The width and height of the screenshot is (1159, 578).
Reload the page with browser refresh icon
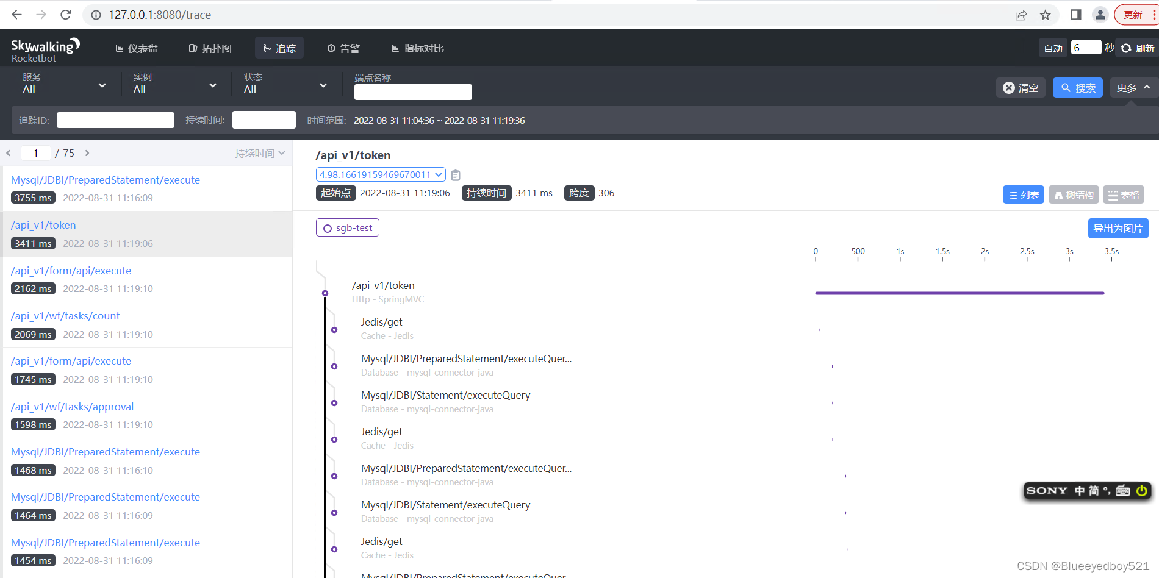click(66, 15)
